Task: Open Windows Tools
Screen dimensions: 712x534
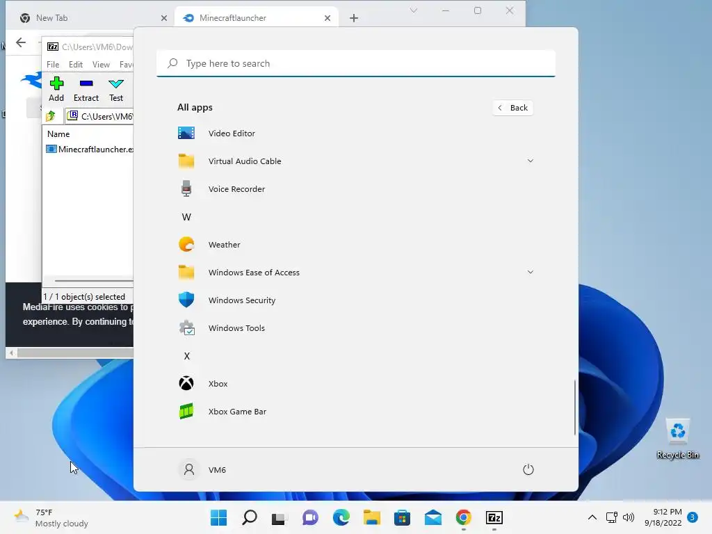Action: [x=355, y=328]
